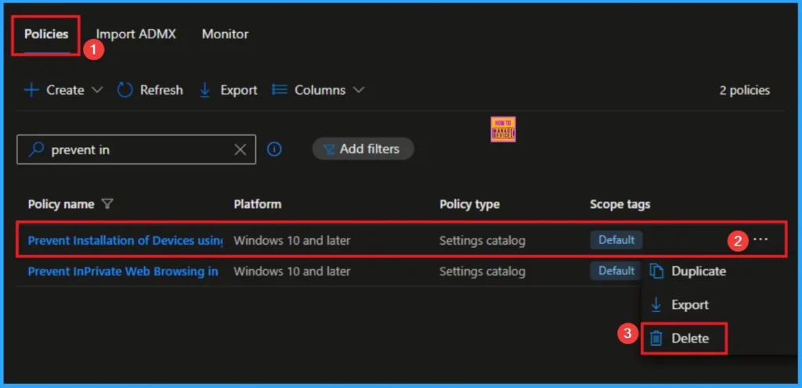Expand the Create dropdown chevron
Viewport: 802px width, 388px height.
(x=96, y=91)
